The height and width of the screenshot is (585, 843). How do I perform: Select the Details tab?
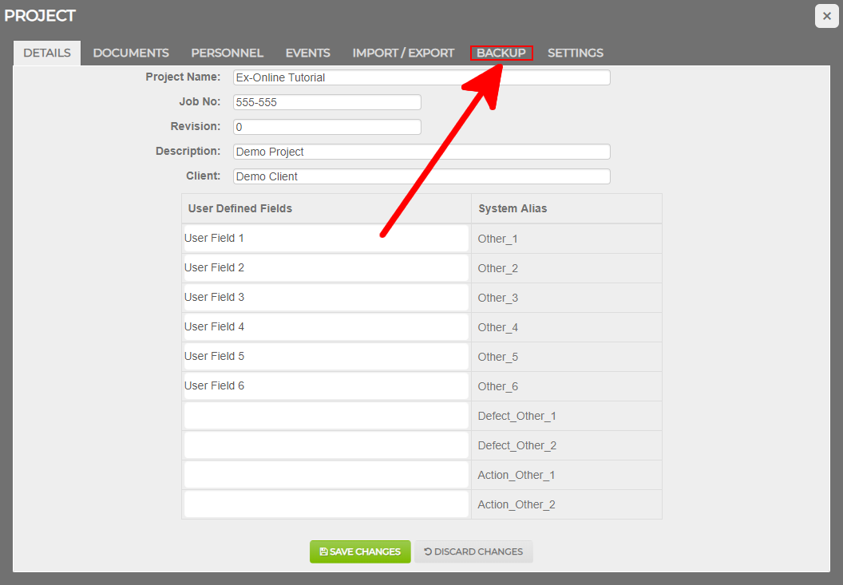[x=47, y=53]
